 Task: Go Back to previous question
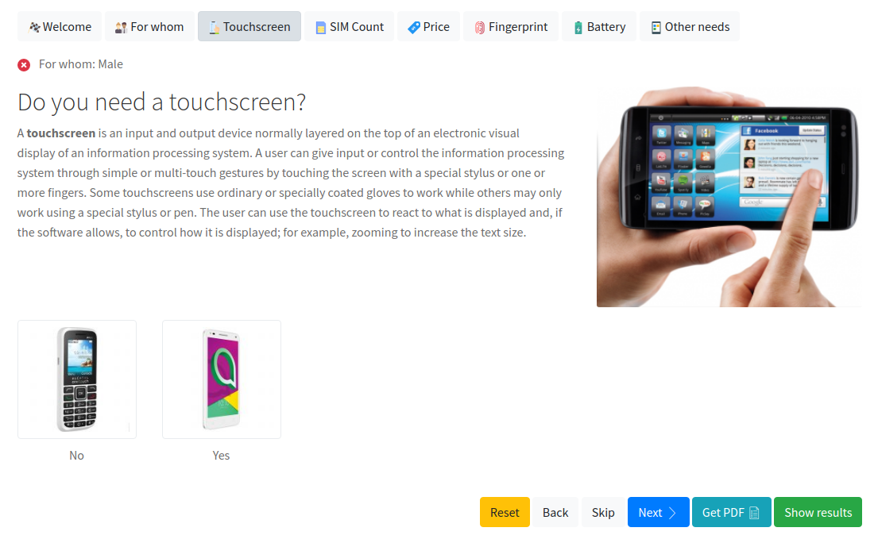(x=555, y=512)
